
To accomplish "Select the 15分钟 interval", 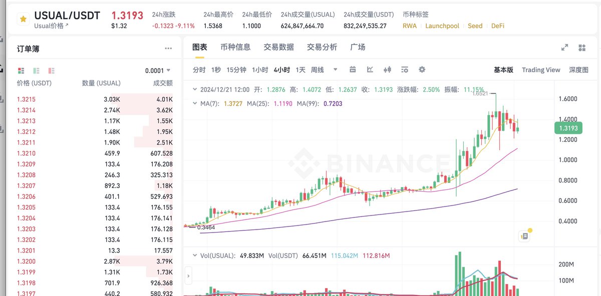I will tap(236, 69).
